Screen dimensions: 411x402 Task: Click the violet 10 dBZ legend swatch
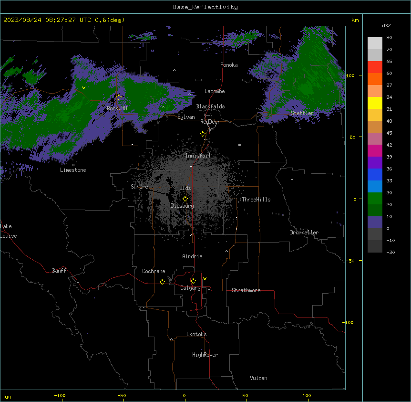pos(375,222)
